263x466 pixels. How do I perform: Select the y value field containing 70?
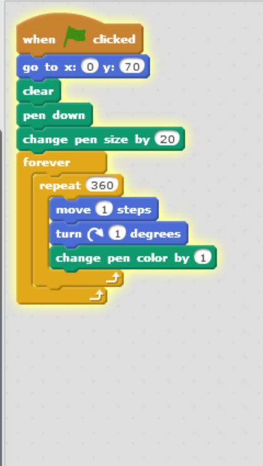[x=132, y=67]
